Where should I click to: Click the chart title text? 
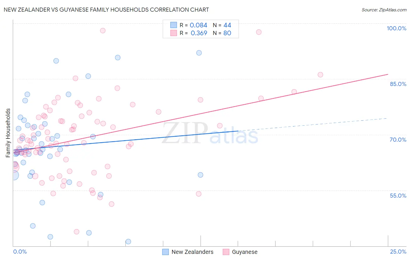click(x=106, y=10)
